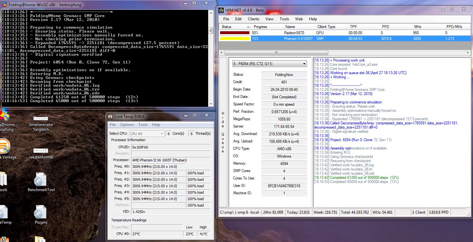Image resolution: width=473 pixels, height=242 pixels.
Task: Select the Radeon5870 GPU client row
Action: pyautogui.click(x=345, y=33)
